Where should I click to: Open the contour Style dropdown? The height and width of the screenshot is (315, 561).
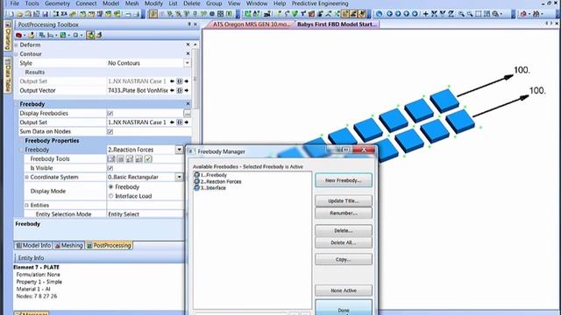tap(187, 63)
